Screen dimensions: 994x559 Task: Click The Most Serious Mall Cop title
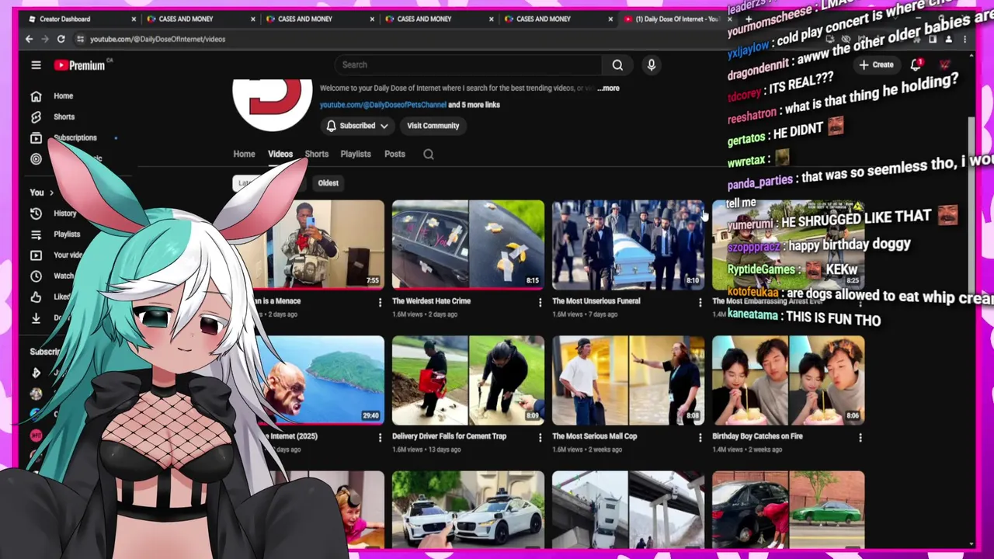pyautogui.click(x=595, y=436)
